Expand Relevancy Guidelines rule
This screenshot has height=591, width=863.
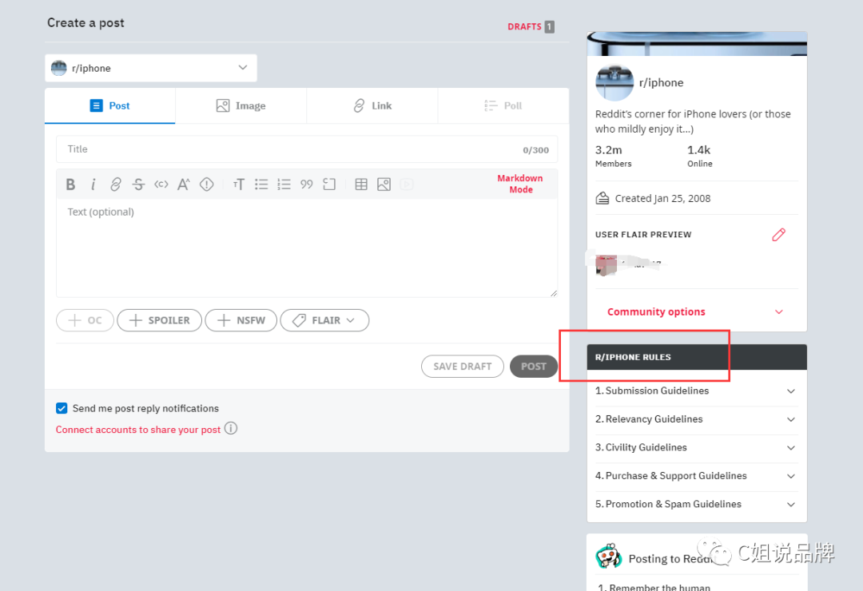696,419
